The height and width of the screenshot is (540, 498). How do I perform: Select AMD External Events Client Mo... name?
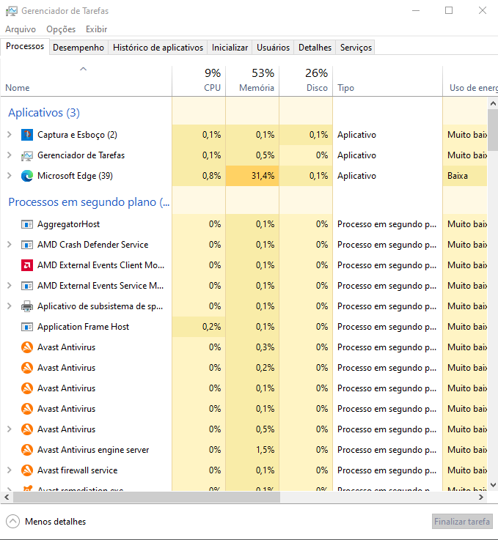100,265
